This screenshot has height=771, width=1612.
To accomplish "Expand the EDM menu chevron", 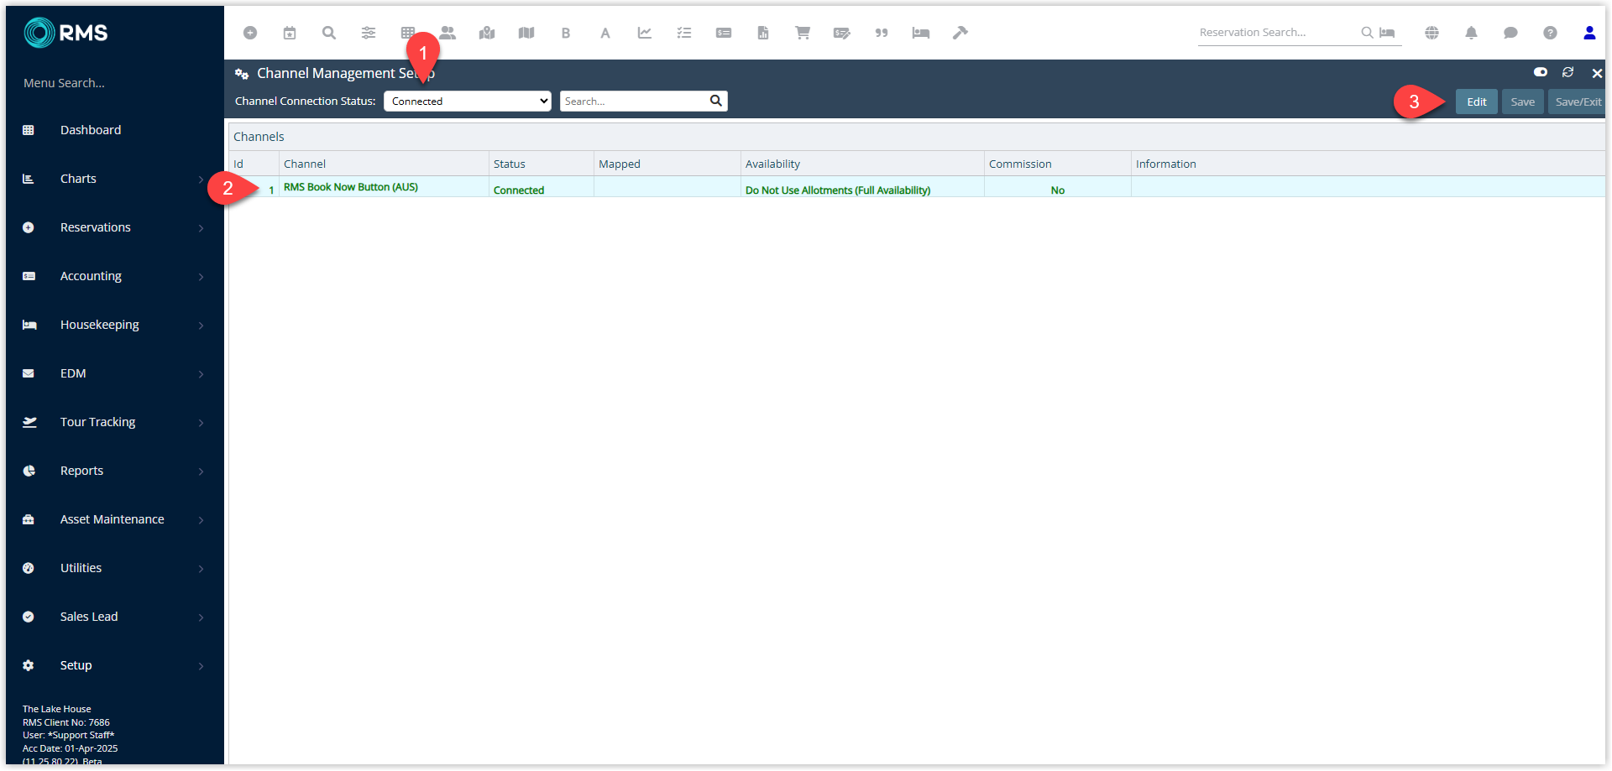I will point(201,374).
